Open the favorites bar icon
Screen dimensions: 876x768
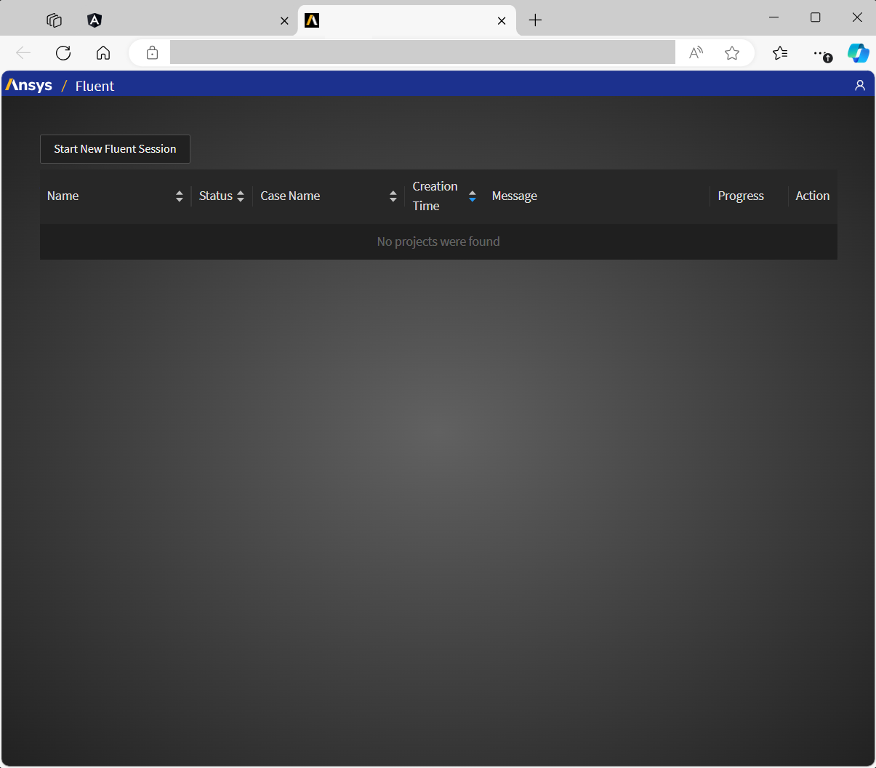[x=780, y=52]
